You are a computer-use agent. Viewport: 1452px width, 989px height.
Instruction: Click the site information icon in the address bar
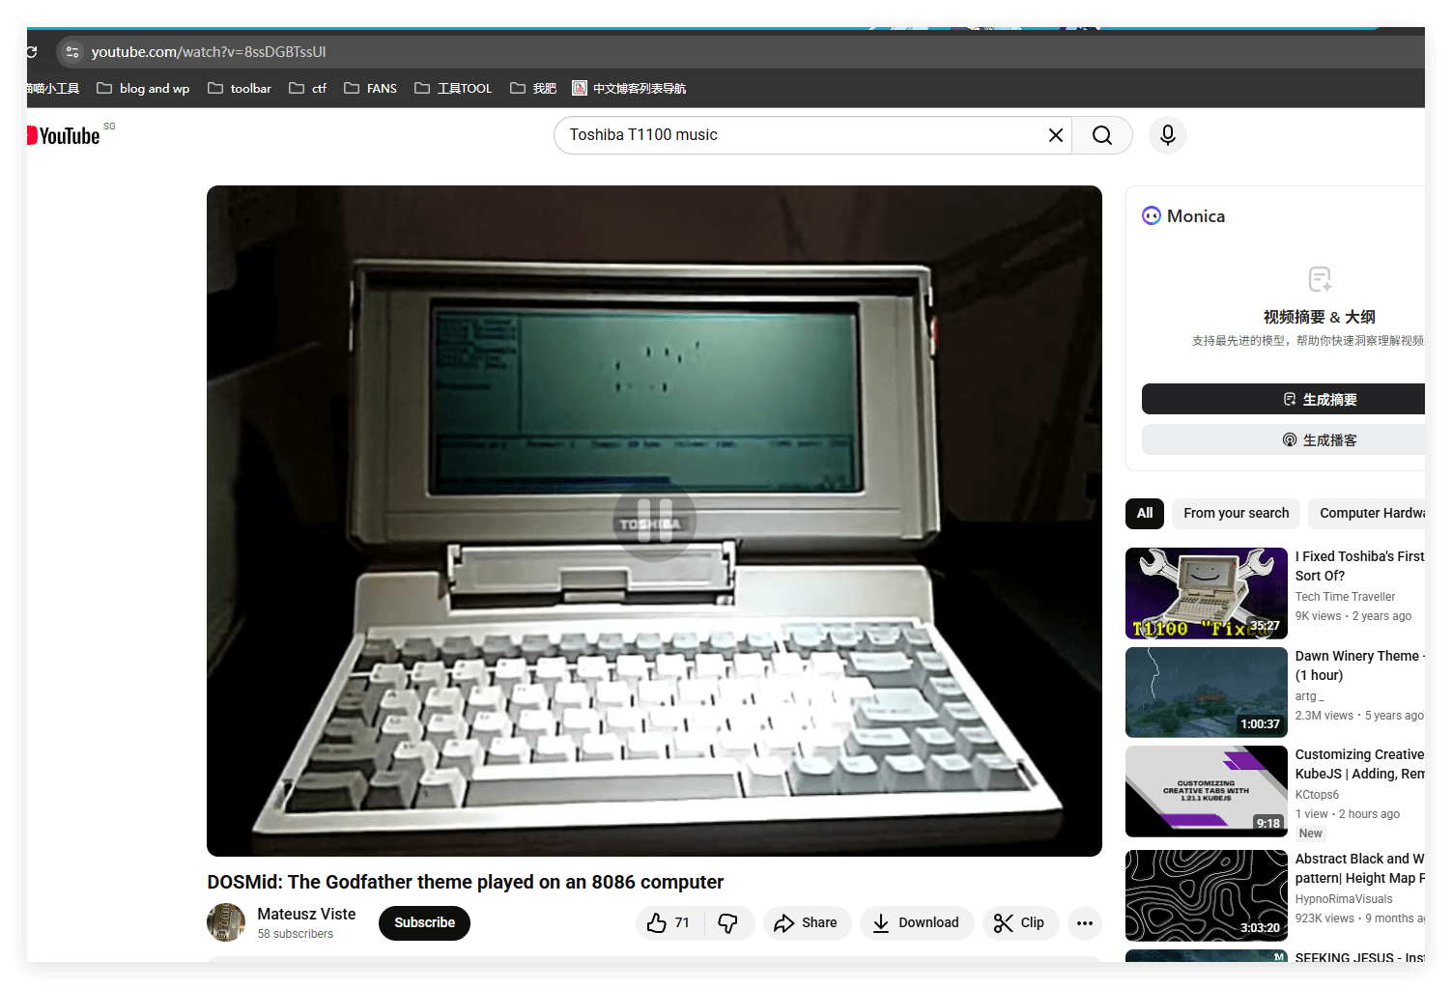[x=72, y=52]
